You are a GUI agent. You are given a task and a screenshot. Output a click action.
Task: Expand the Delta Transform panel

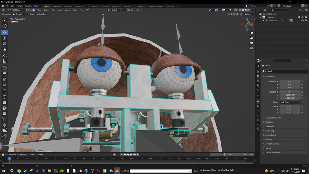click(274, 118)
